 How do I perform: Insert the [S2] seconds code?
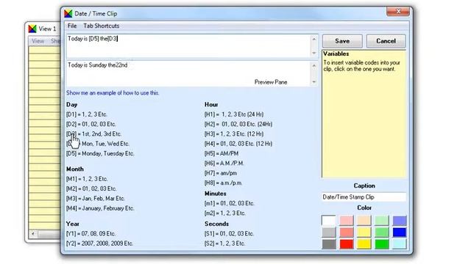click(x=224, y=243)
